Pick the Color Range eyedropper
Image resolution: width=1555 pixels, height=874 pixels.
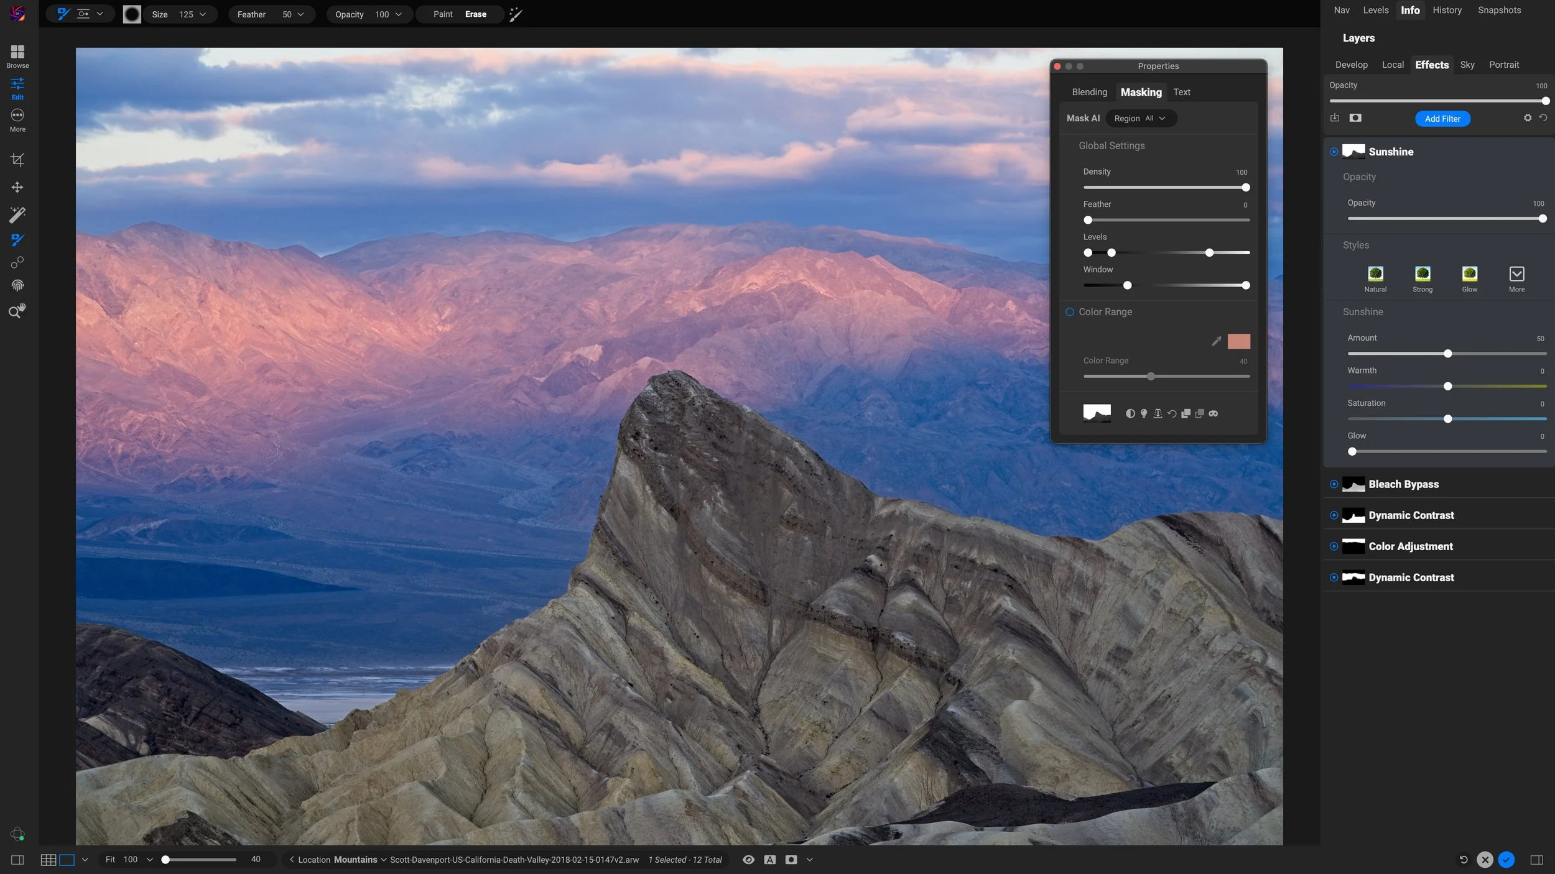pyautogui.click(x=1217, y=341)
